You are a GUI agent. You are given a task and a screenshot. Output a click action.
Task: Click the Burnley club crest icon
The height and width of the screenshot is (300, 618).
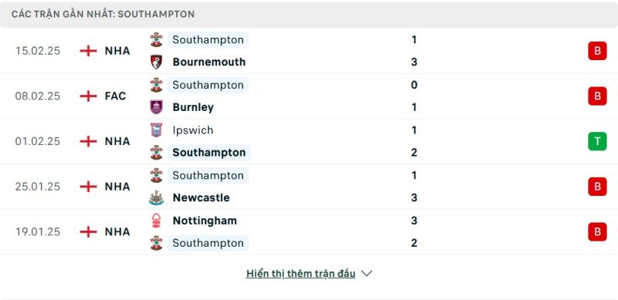click(157, 107)
